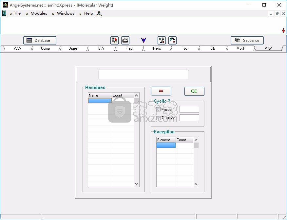The width and height of the screenshot is (287, 220).
Task: Switch to the Motif tab
Action: tap(240, 48)
